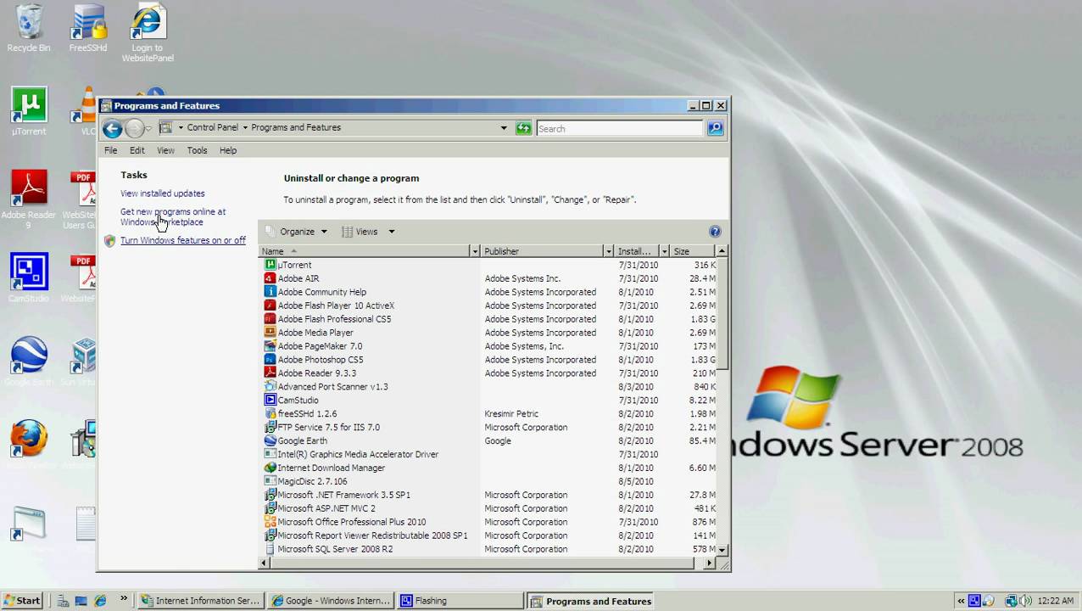Select Microsoft ASP.NET MVC 2 entry

tap(489, 508)
